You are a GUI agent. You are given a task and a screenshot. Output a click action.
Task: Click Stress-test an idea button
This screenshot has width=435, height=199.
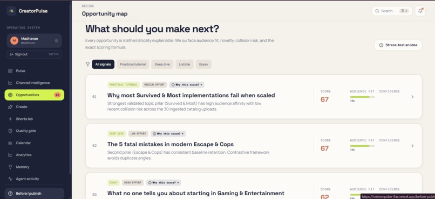pos(398,45)
